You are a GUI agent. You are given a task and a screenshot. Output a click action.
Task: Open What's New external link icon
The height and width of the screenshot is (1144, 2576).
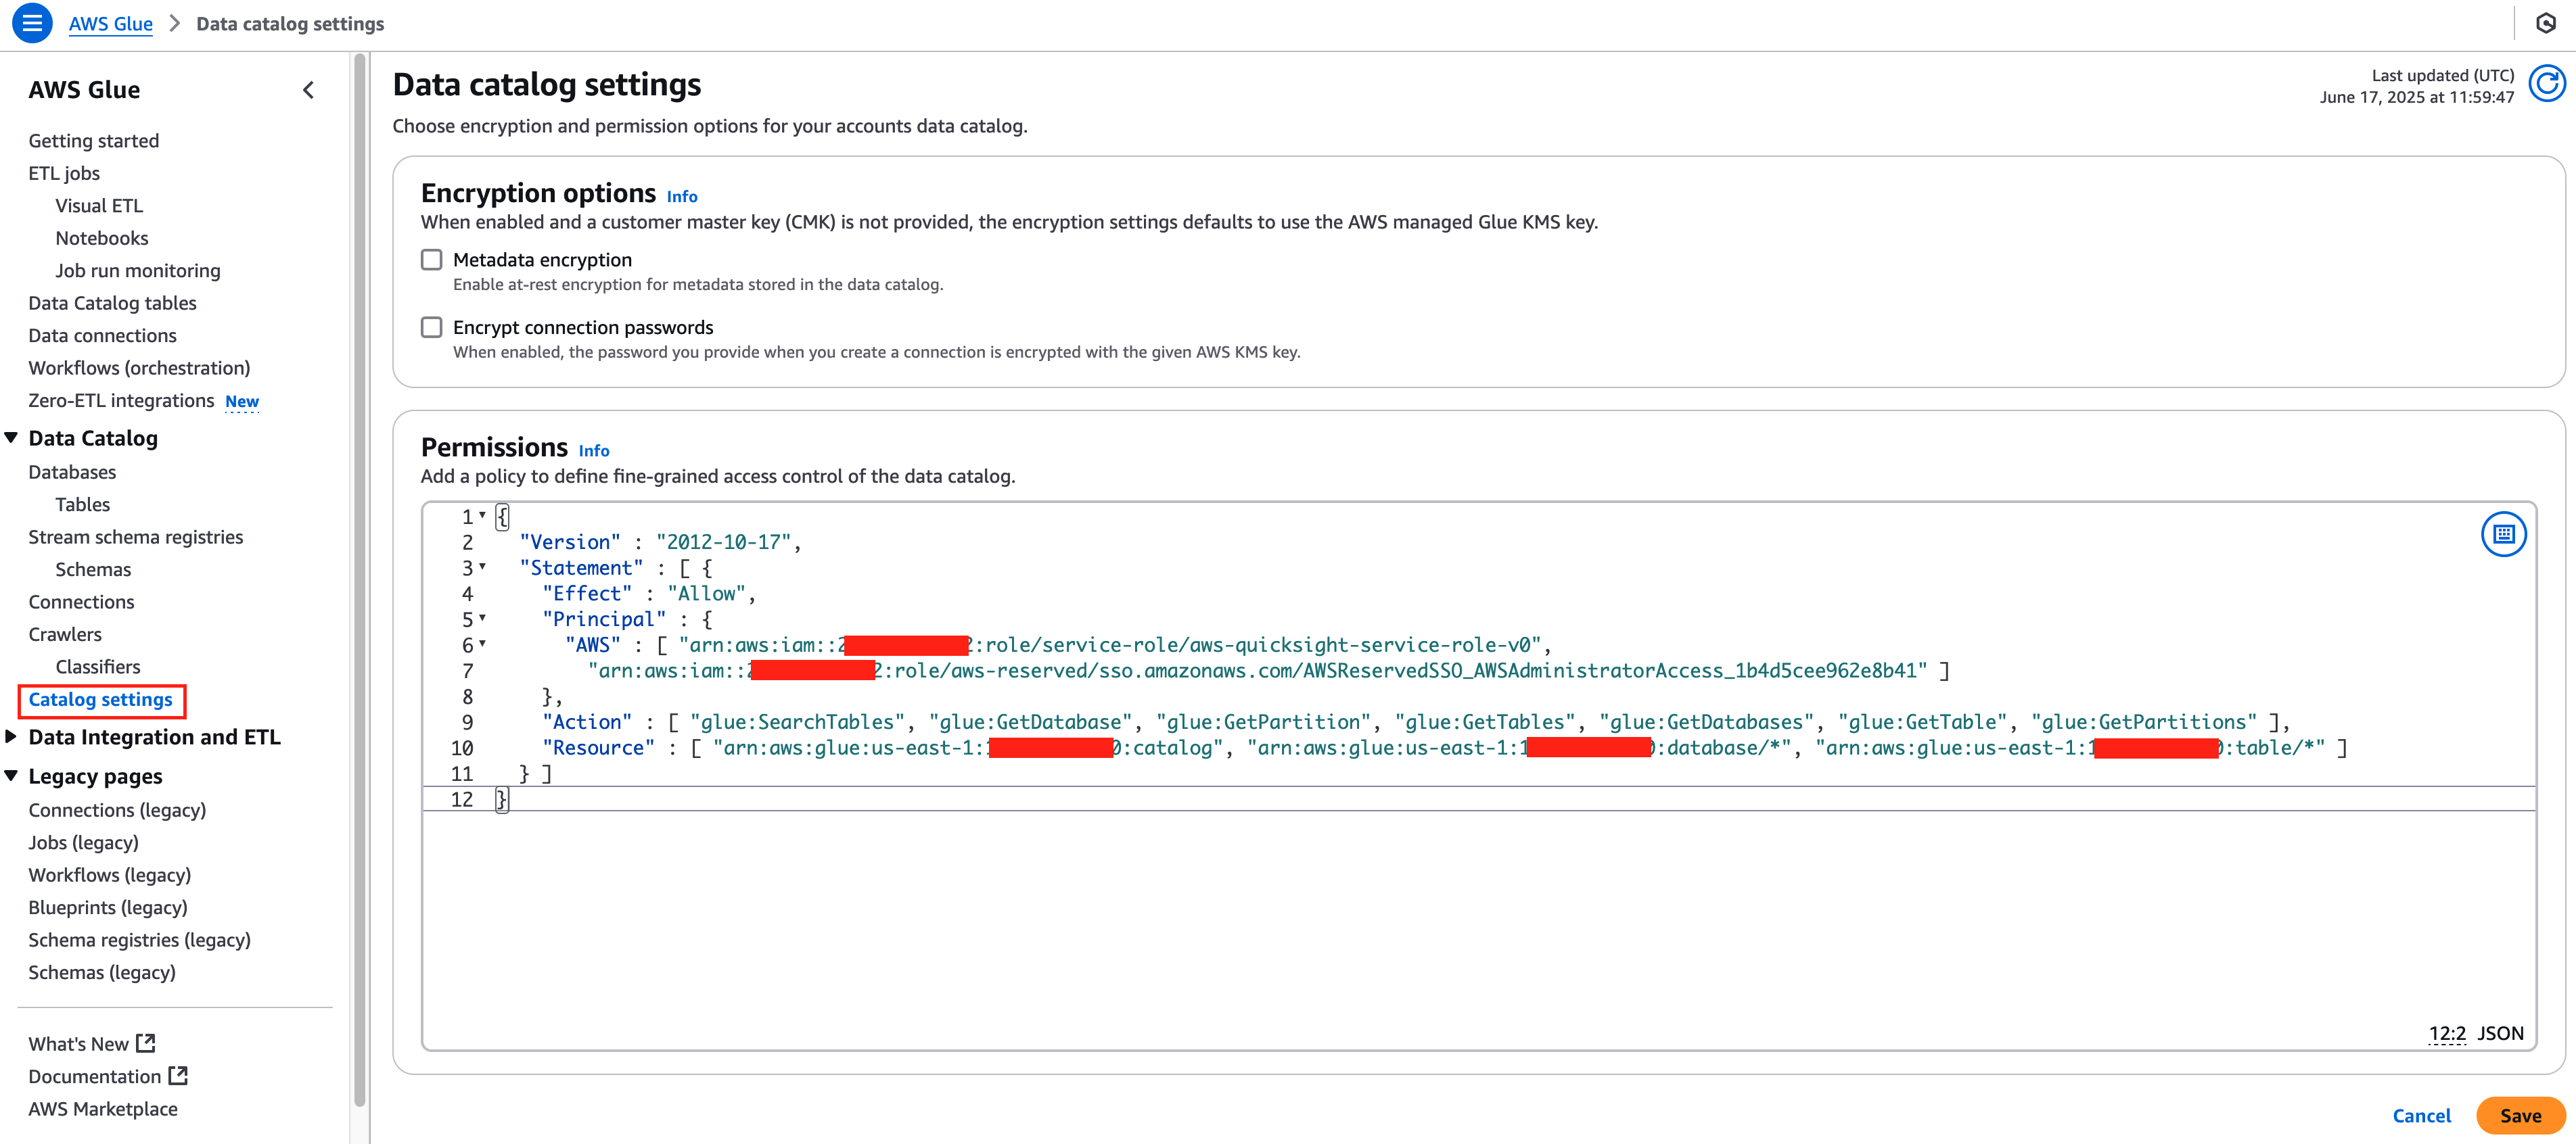(x=146, y=1043)
